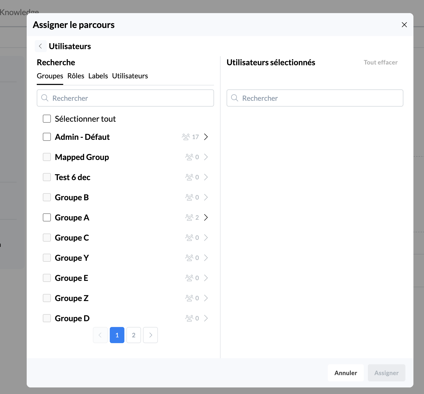Go to next page with pagination arrow
Screen dimensions: 424x394
pos(150,335)
